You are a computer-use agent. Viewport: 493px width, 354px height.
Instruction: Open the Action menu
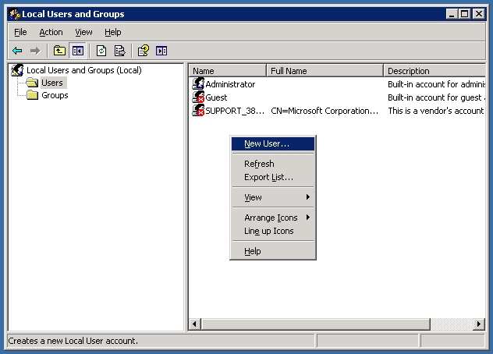point(51,32)
